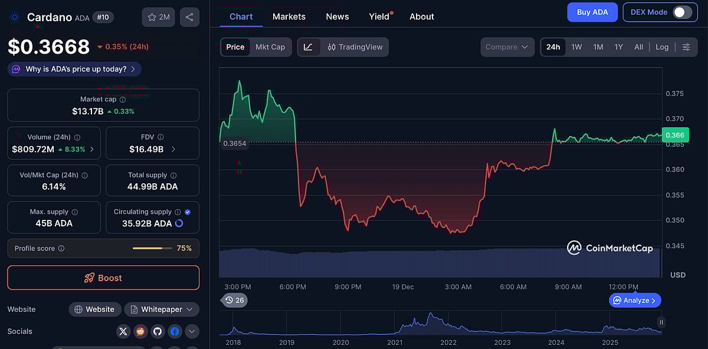
Task: Open the chart settings sliders icon
Action: 686,47
